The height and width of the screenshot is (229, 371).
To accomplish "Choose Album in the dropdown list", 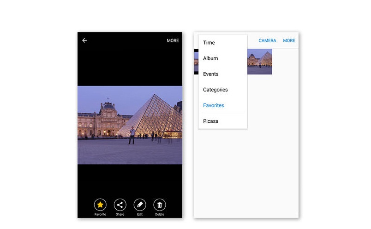I will (210, 58).
